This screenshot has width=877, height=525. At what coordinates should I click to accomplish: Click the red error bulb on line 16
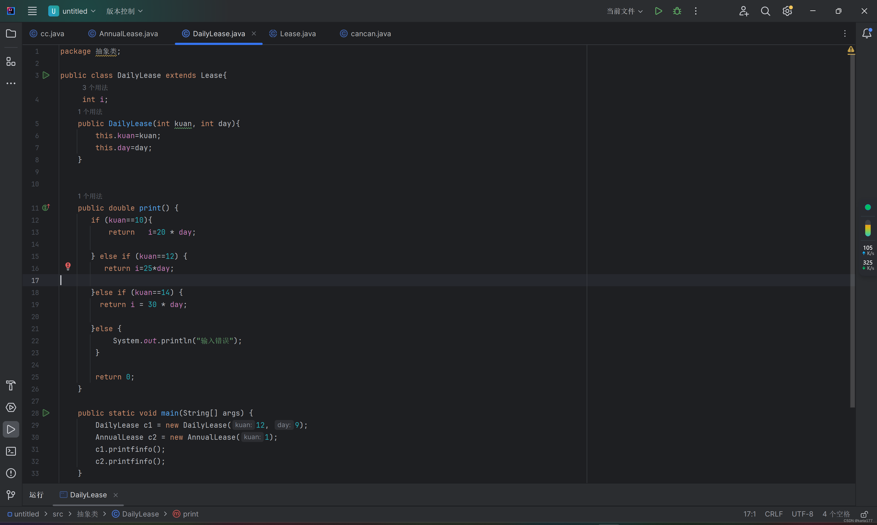(x=68, y=266)
